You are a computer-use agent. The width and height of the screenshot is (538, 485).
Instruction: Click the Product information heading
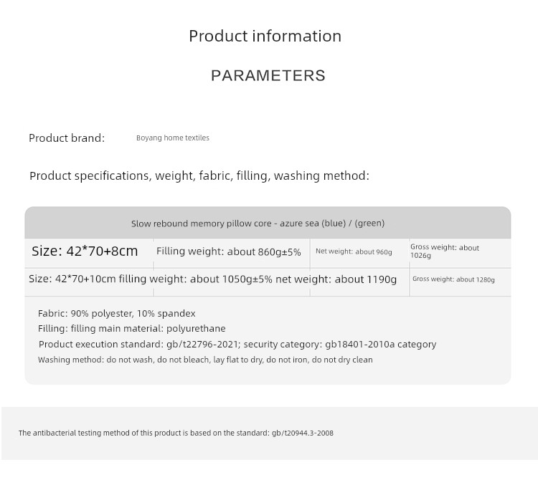tap(265, 36)
